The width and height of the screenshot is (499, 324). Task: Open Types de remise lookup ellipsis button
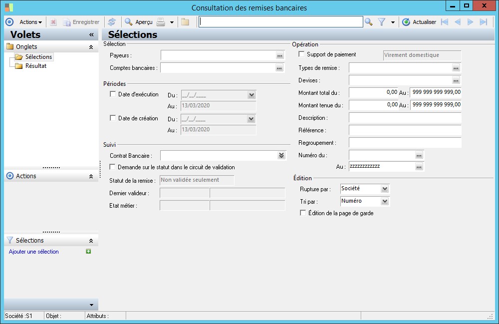[x=456, y=68]
